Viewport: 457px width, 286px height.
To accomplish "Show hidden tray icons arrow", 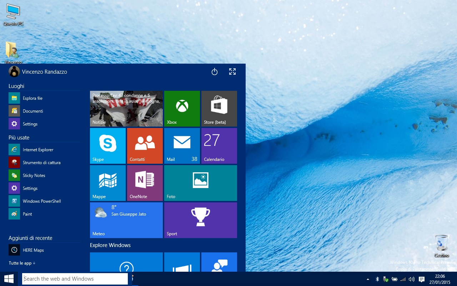I will [368, 279].
